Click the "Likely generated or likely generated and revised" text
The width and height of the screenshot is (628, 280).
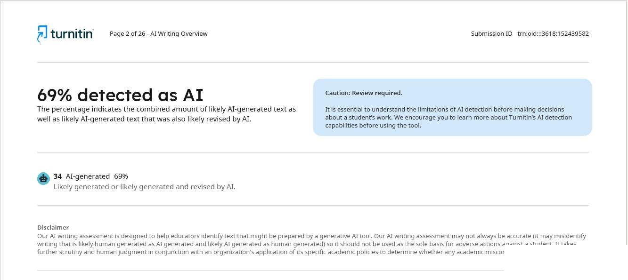144,187
